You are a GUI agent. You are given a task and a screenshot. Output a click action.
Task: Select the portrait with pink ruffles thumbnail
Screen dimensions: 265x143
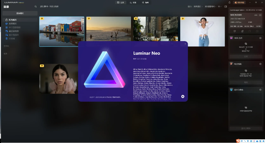click(59, 79)
